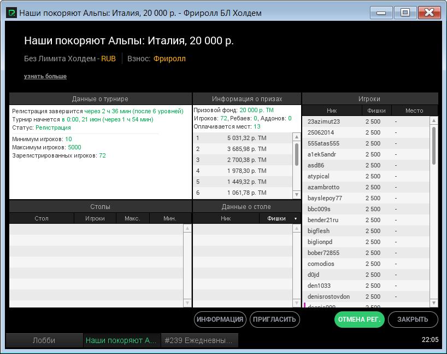Click scroll-down arrow in Данные о столе panel
The width and height of the screenshot is (447, 354).
pos(297,303)
